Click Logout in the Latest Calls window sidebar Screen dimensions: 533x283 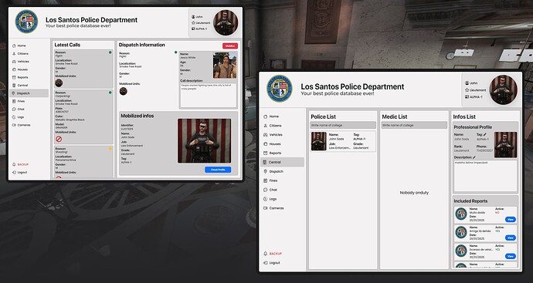coord(19,173)
